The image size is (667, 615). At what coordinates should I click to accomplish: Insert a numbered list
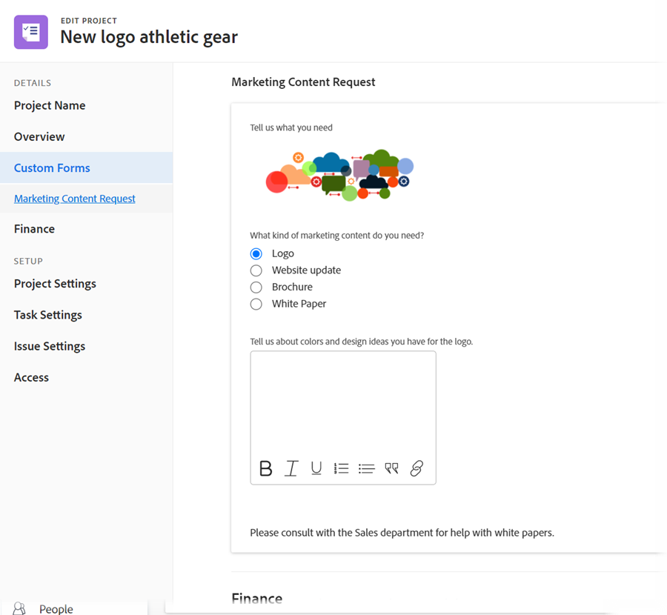coord(341,468)
